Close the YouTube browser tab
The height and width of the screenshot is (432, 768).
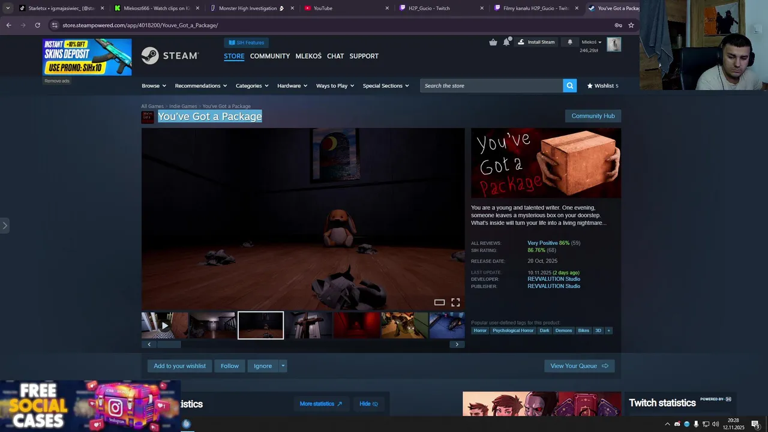387,8
